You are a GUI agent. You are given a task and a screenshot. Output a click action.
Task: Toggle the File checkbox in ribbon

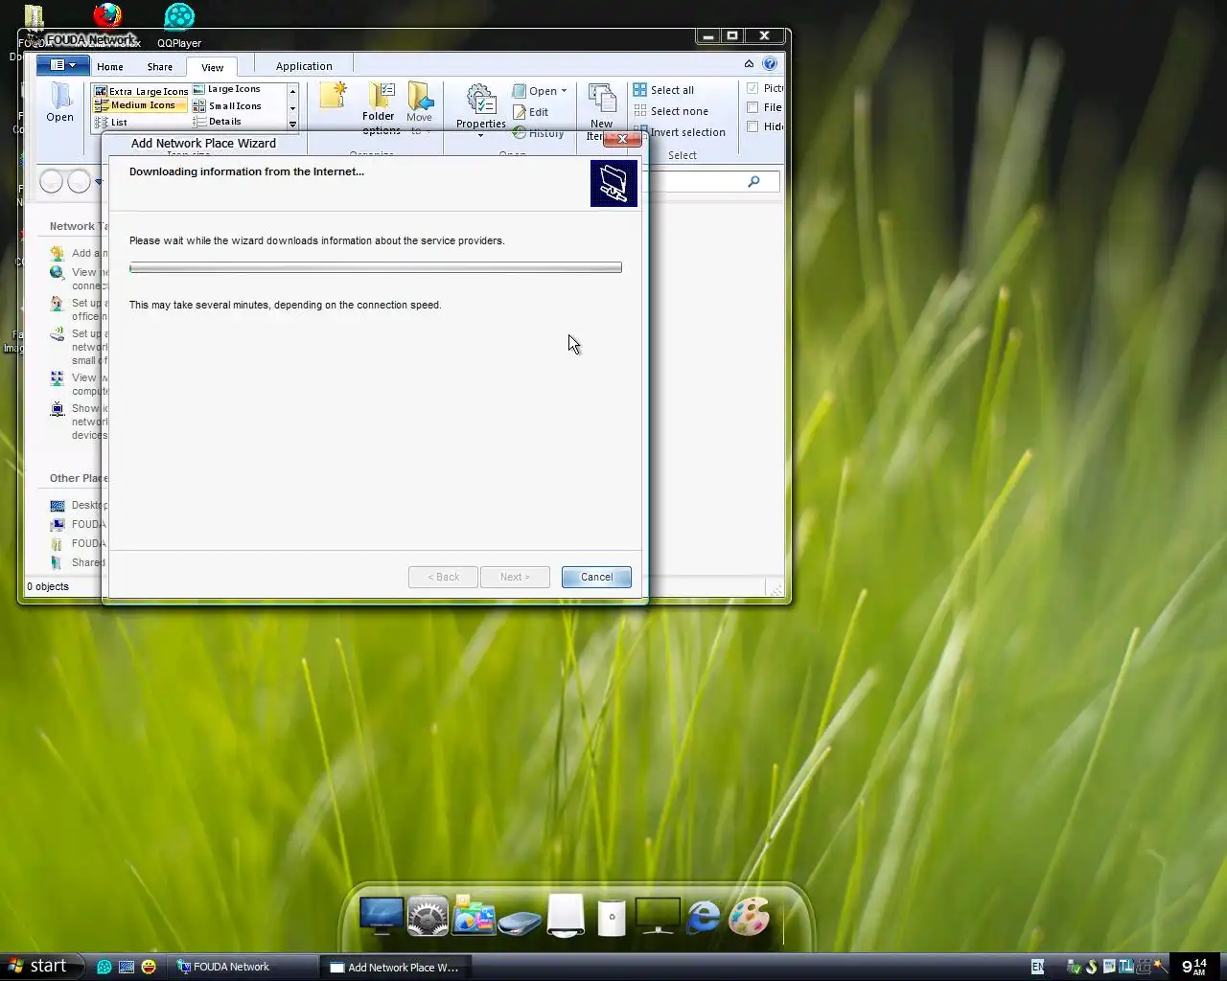(752, 107)
